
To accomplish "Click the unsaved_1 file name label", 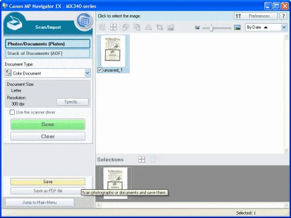I will (113, 70).
